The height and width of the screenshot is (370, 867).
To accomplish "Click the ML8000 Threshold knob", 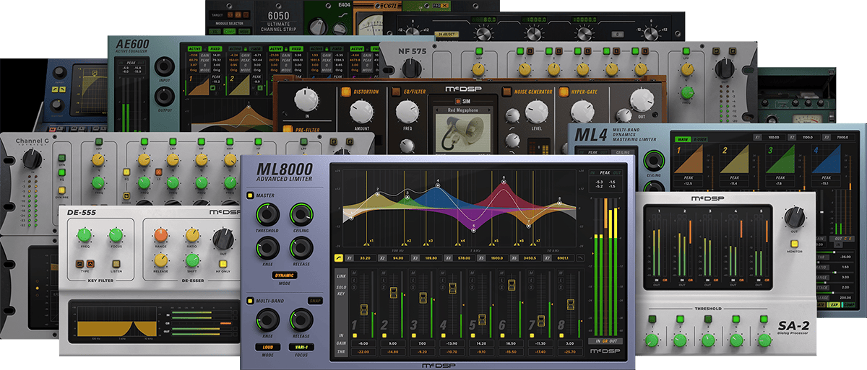I will [267, 213].
